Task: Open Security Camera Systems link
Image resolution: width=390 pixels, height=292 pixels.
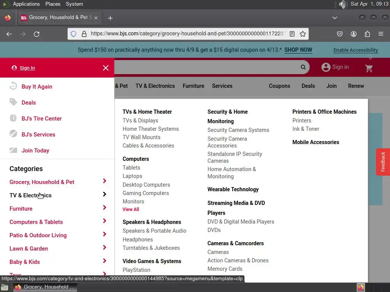Action: tap(238, 130)
